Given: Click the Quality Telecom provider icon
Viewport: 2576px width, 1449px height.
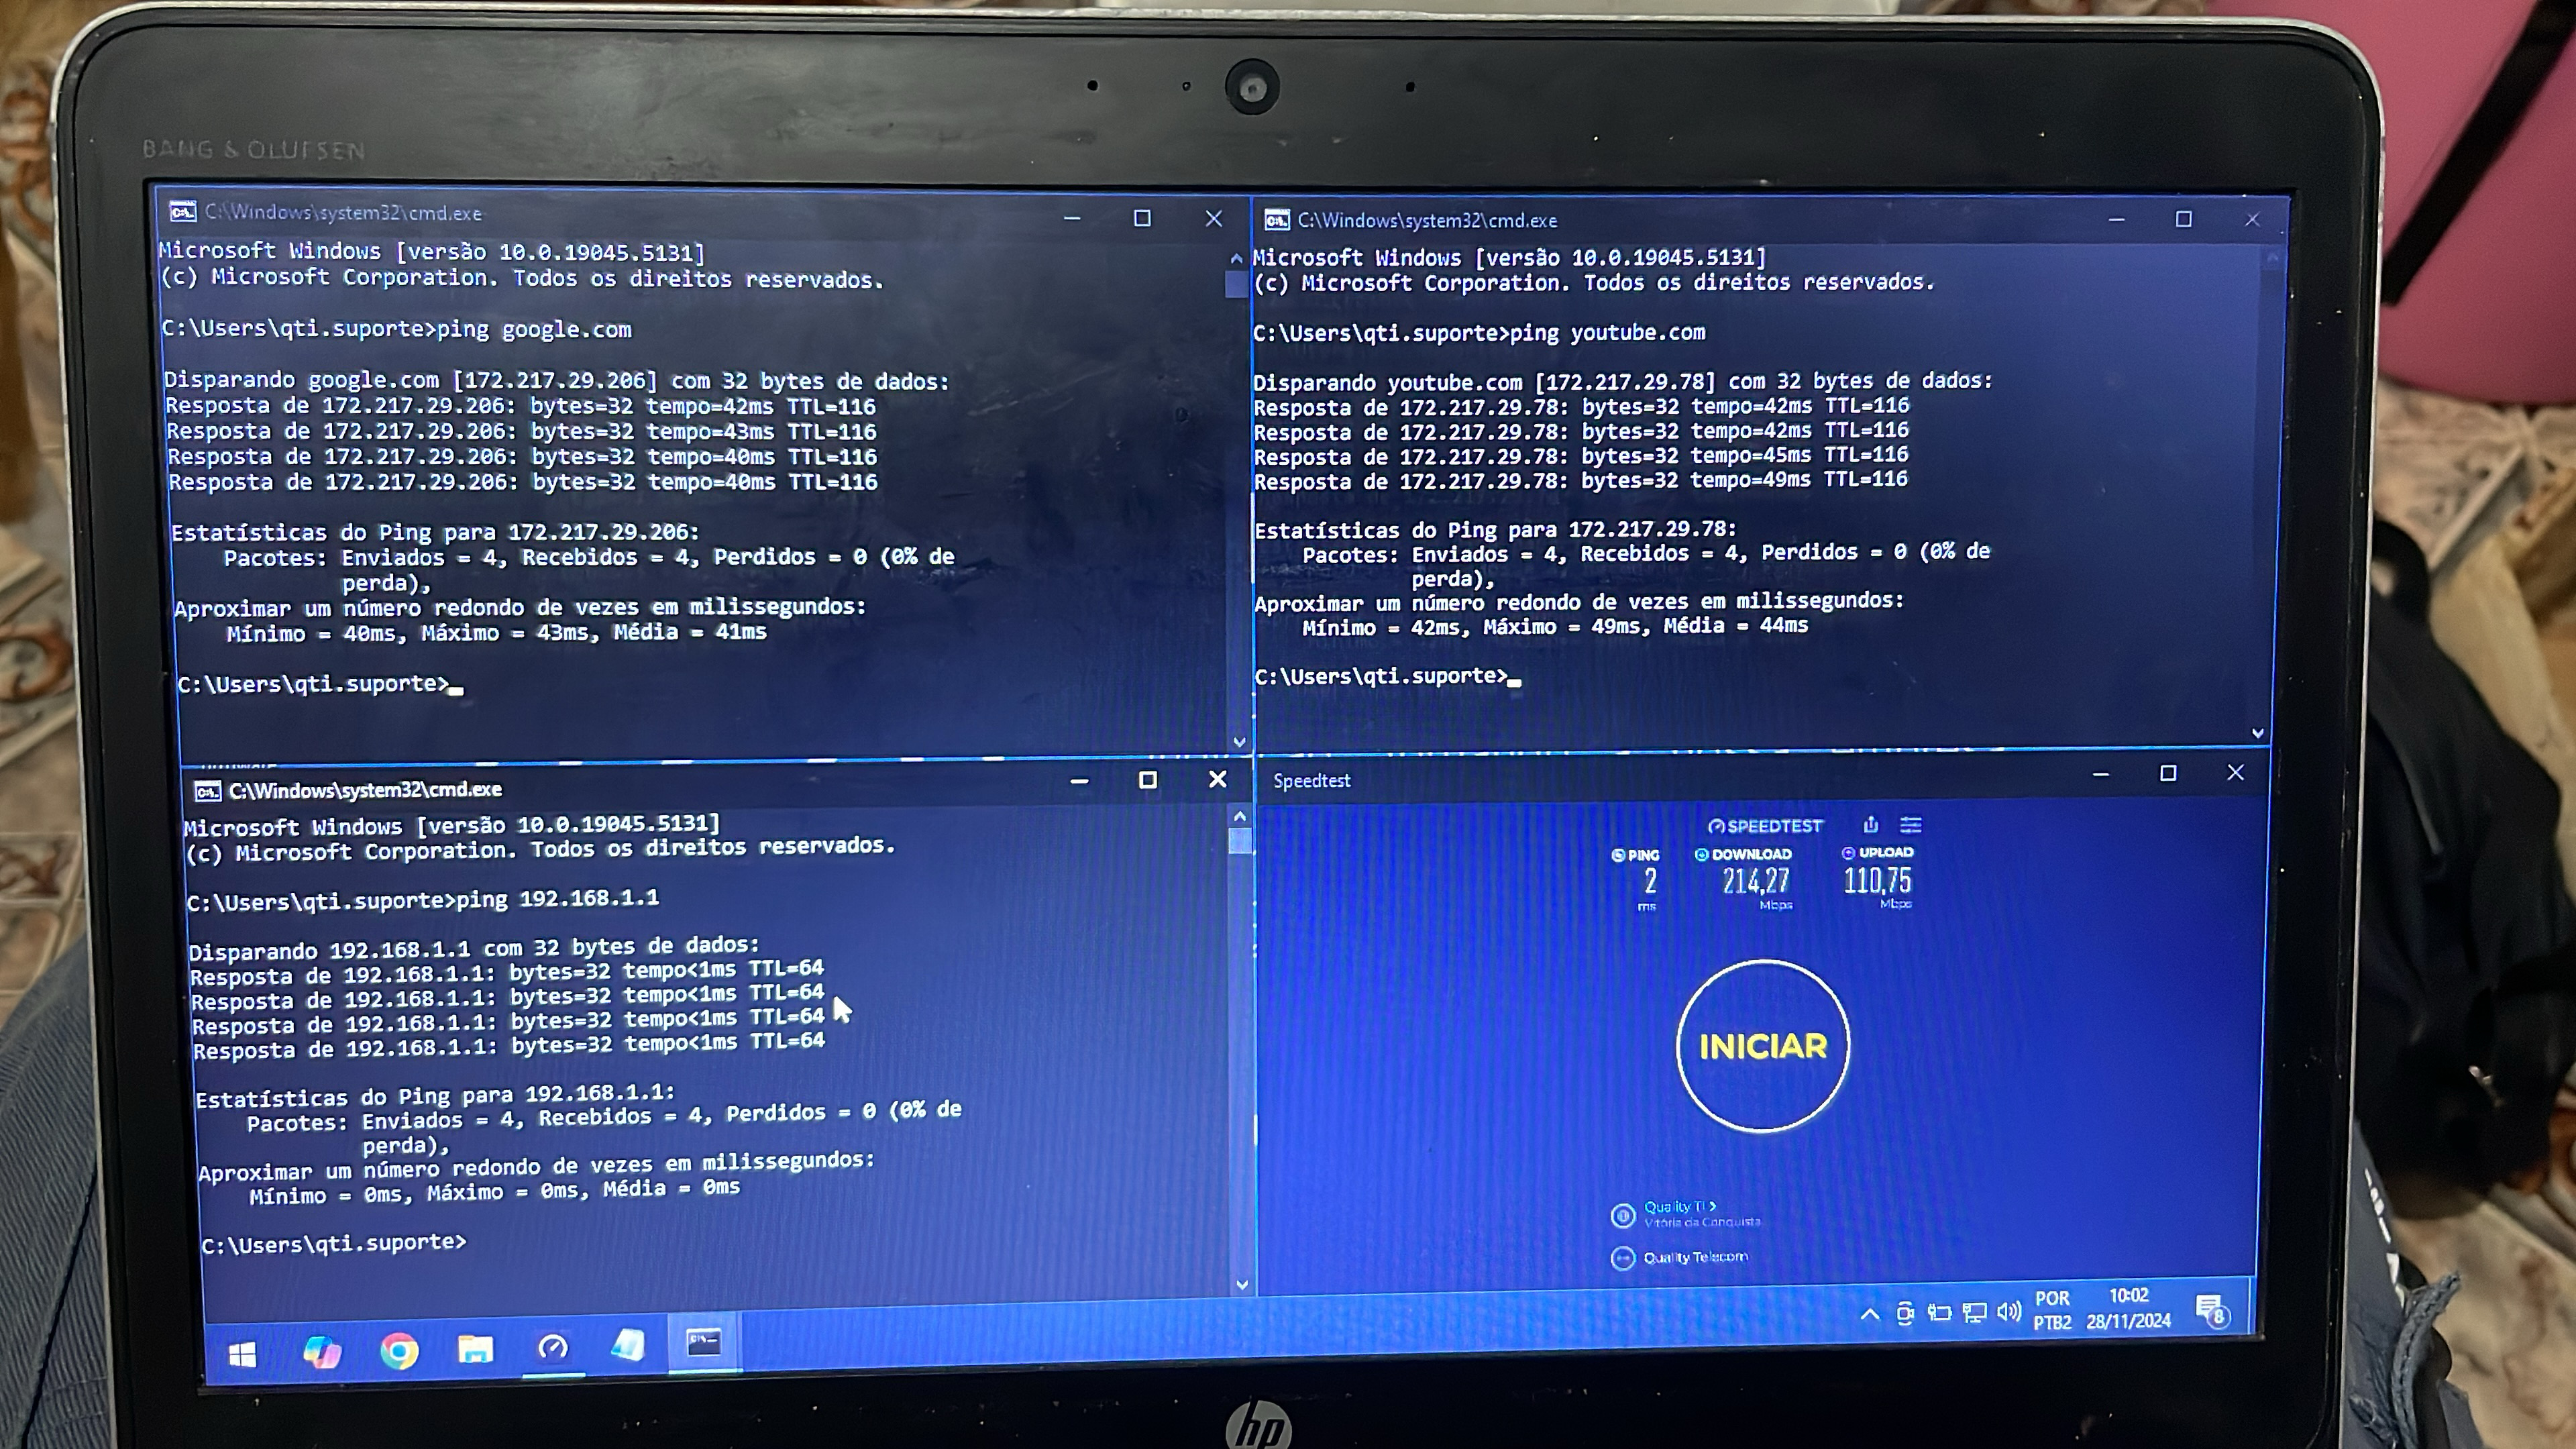Looking at the screenshot, I should click(x=1622, y=1258).
